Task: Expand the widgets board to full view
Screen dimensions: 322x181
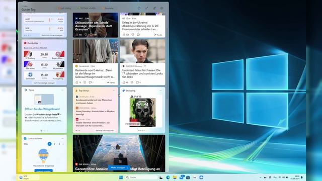Action: [146, 8]
